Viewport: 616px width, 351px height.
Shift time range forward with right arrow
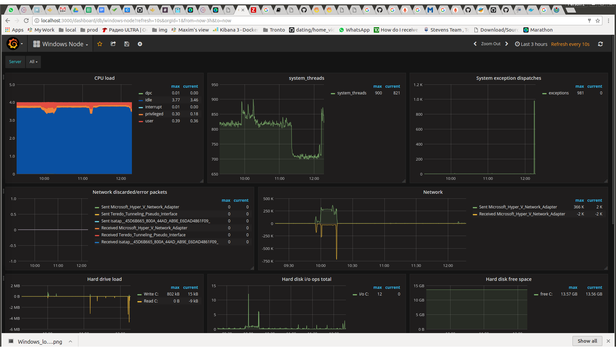point(507,44)
